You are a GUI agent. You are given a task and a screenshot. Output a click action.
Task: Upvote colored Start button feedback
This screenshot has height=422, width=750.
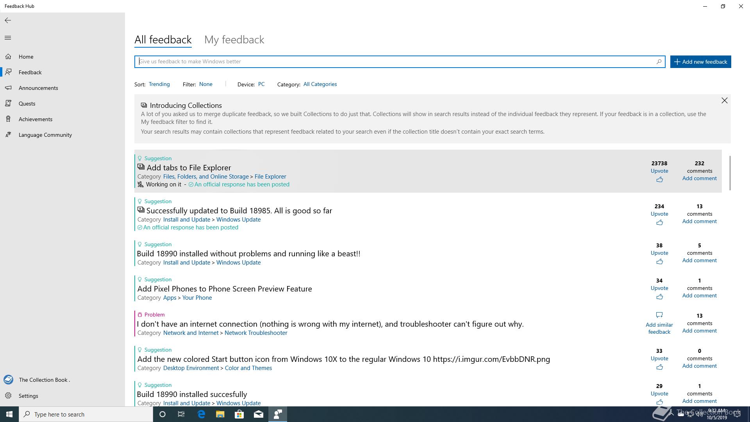point(659,367)
